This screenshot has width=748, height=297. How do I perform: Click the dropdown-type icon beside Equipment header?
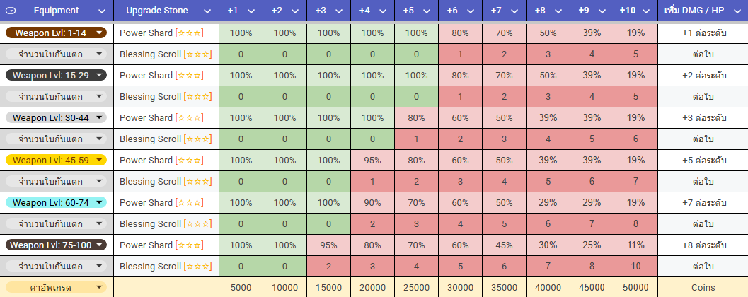[x=12, y=11]
